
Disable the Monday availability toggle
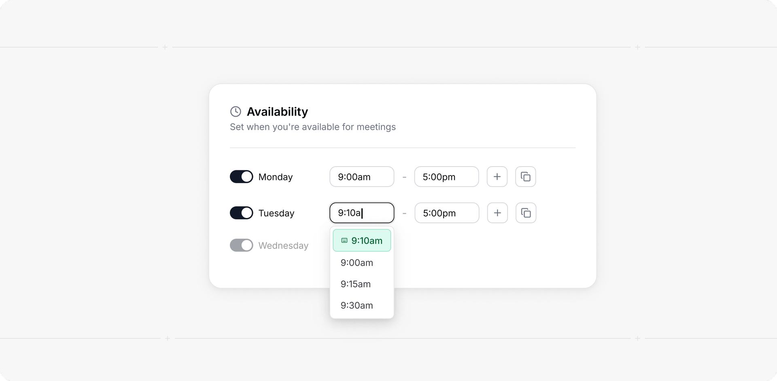pos(241,177)
